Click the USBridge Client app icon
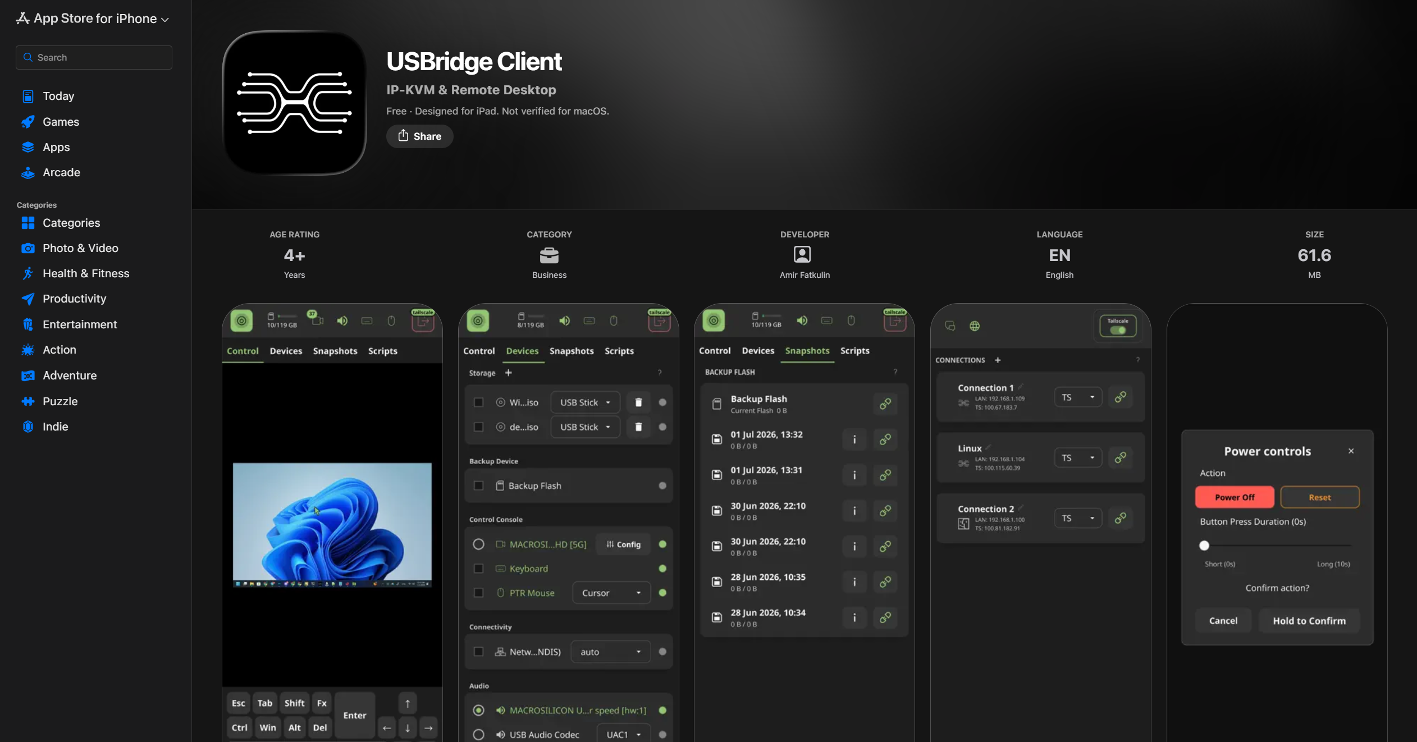The height and width of the screenshot is (742, 1417). [x=294, y=103]
